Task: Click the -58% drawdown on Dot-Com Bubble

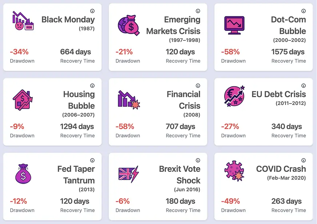Action: pyautogui.click(x=230, y=52)
